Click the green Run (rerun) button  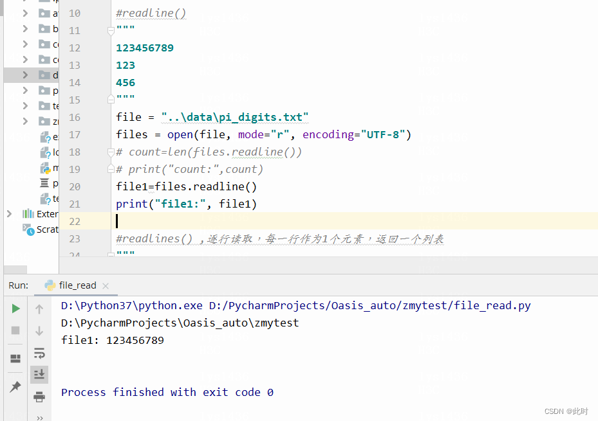click(15, 309)
